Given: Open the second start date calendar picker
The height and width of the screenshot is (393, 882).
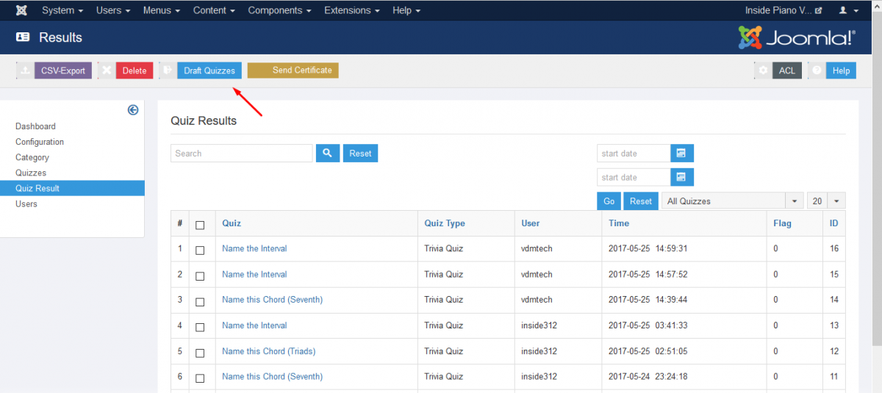Looking at the screenshot, I should [681, 177].
